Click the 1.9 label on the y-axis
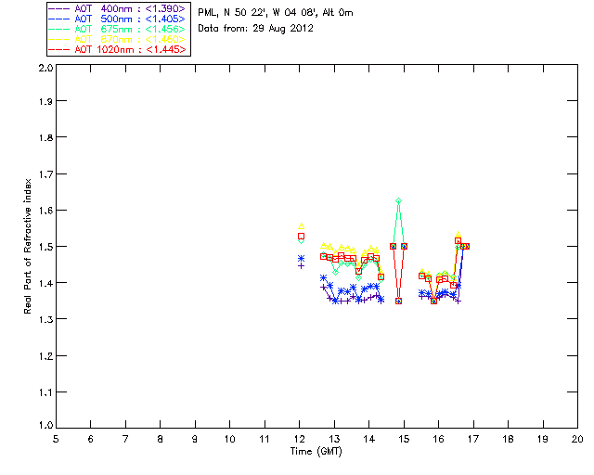 pos(45,101)
